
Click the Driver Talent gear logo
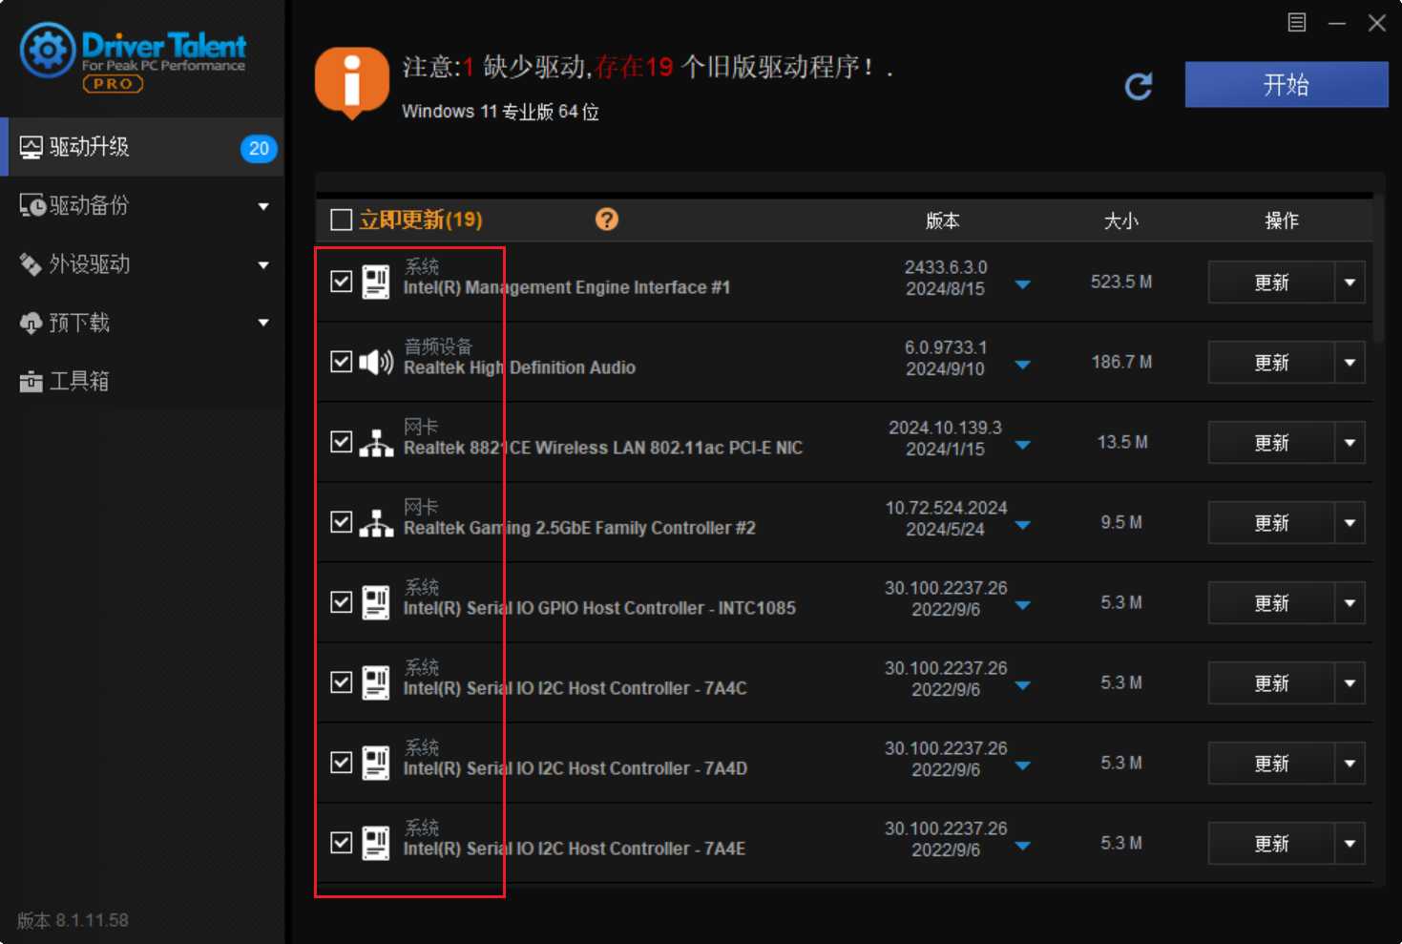tap(48, 50)
